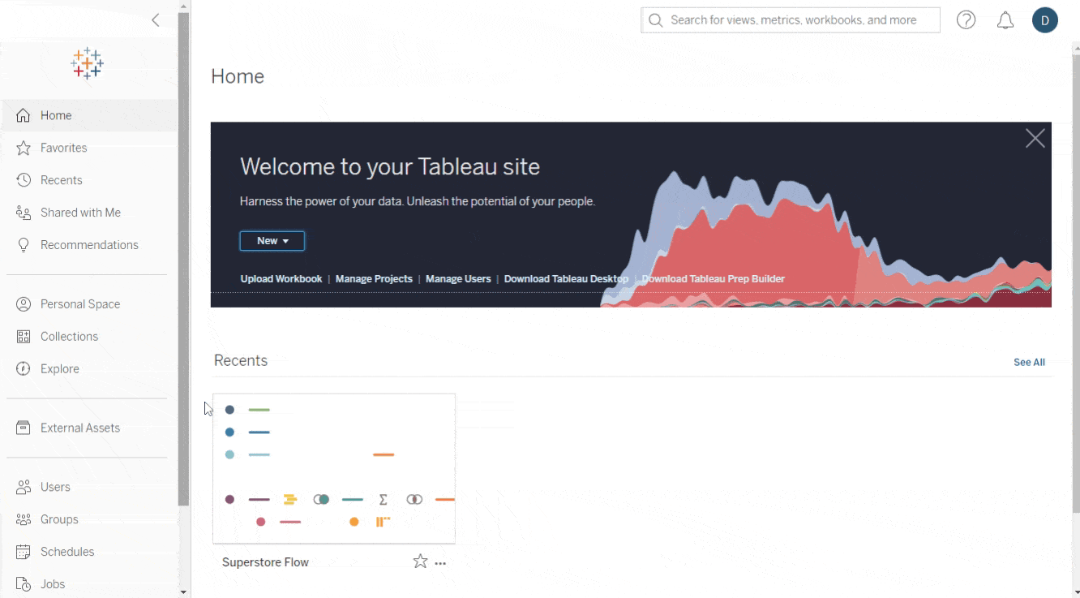Viewport: 1080px width, 598px height.
Task: Click the Recents clock icon in the sidebar
Action: (24, 180)
